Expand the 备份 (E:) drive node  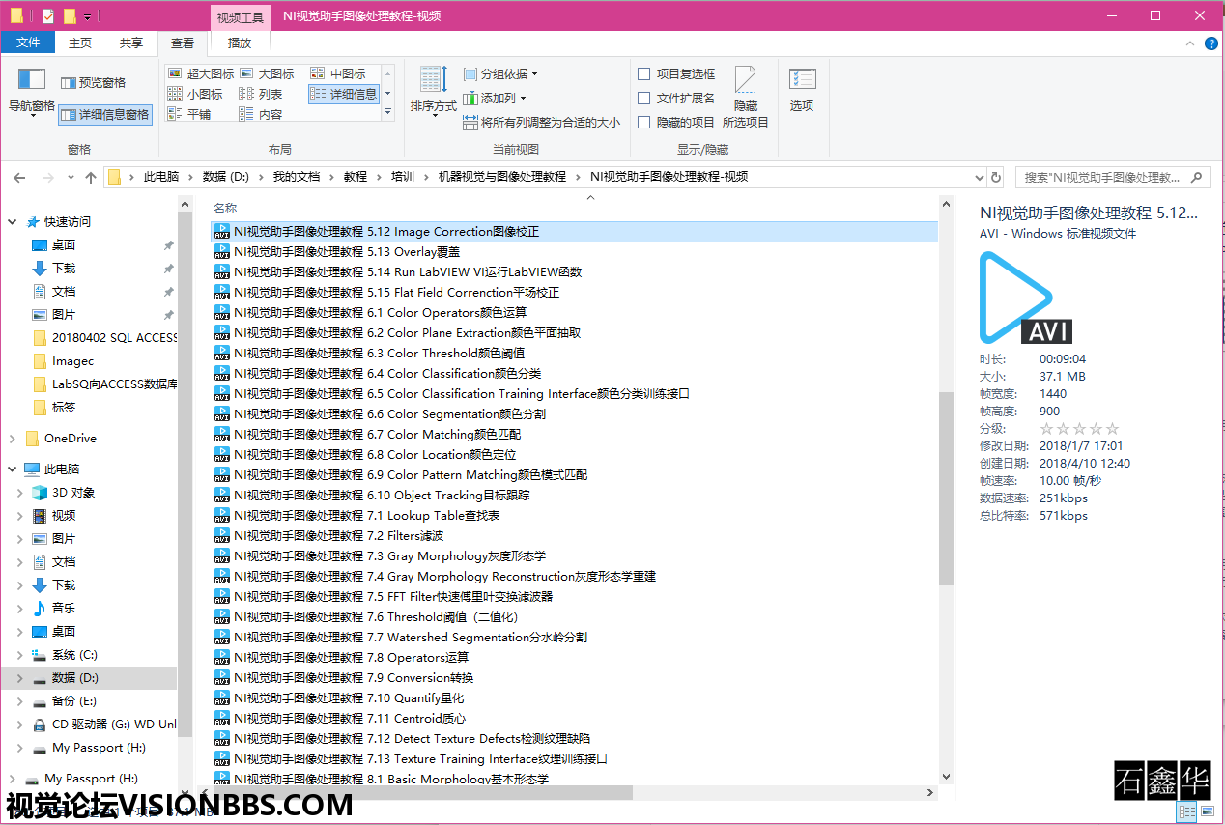pos(20,700)
